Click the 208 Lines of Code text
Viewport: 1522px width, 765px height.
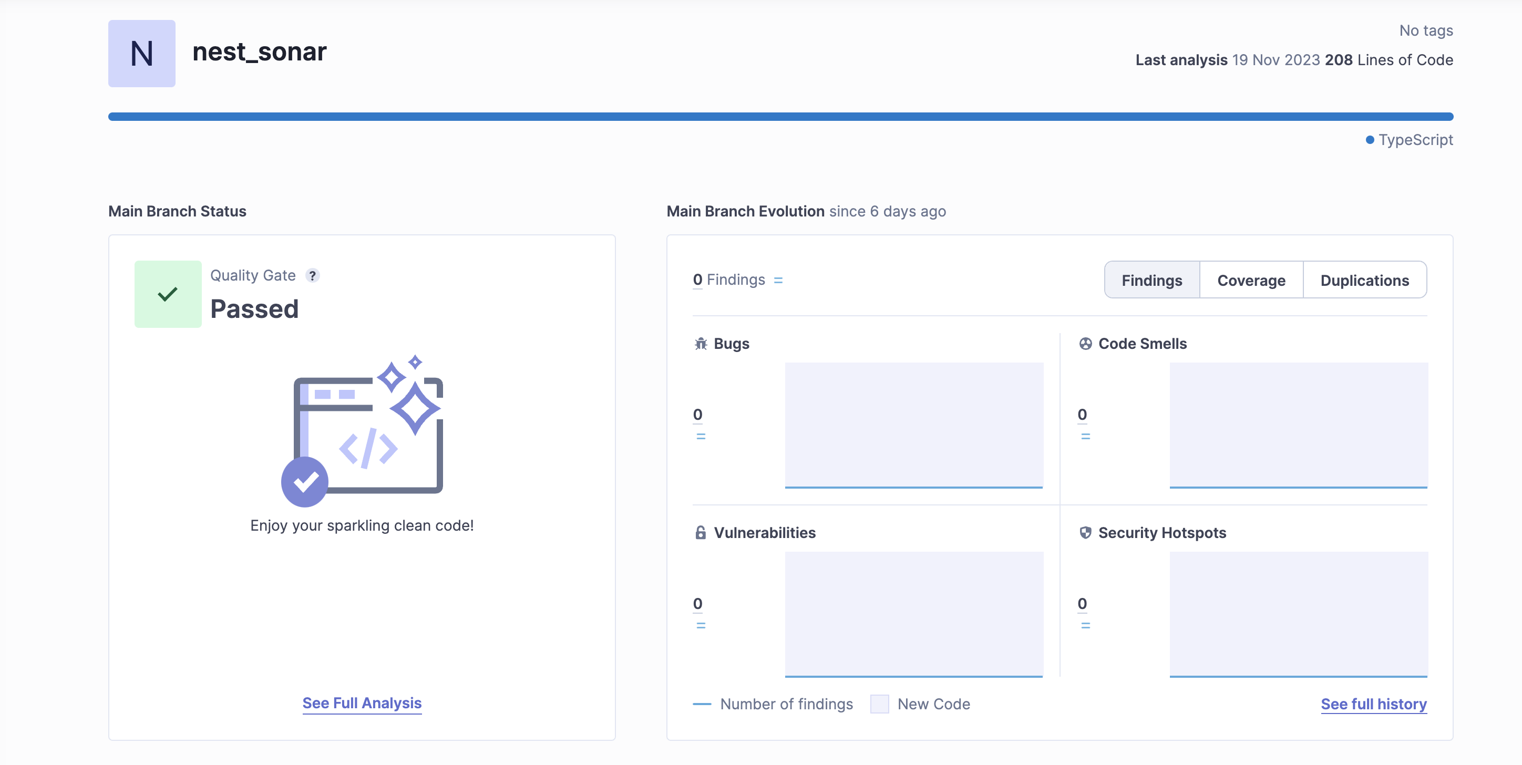1389,60
